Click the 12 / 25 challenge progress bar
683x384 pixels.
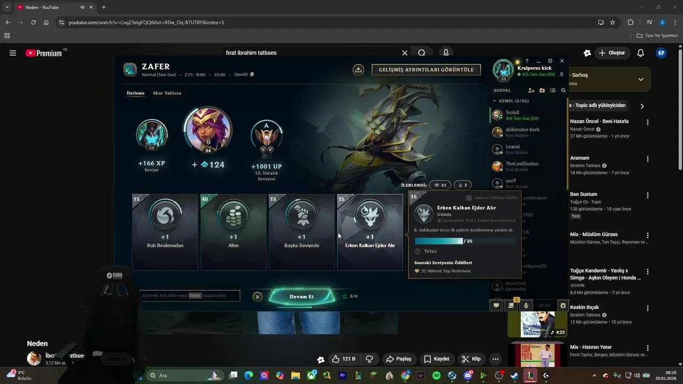[465, 241]
